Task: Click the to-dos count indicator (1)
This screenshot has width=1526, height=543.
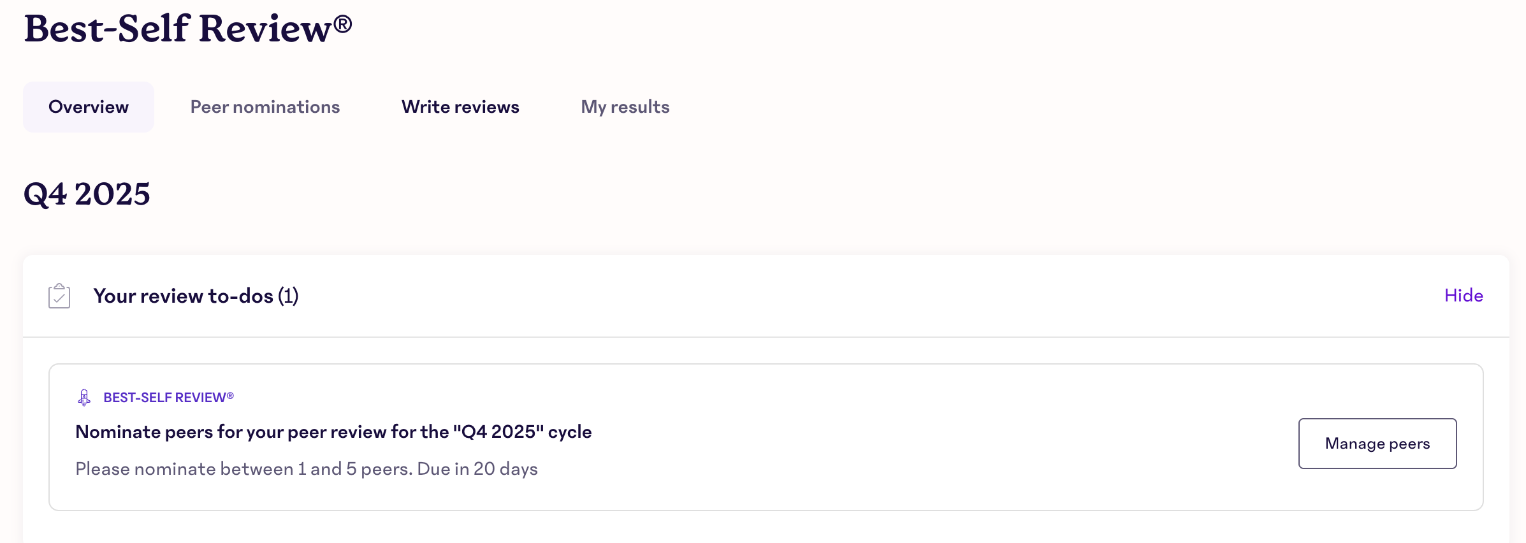Action: pos(291,296)
